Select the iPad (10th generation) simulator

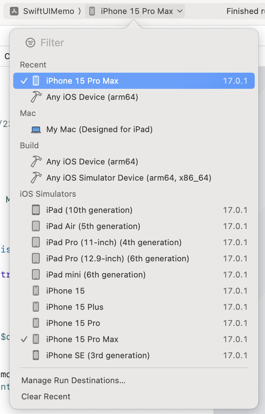point(134,210)
